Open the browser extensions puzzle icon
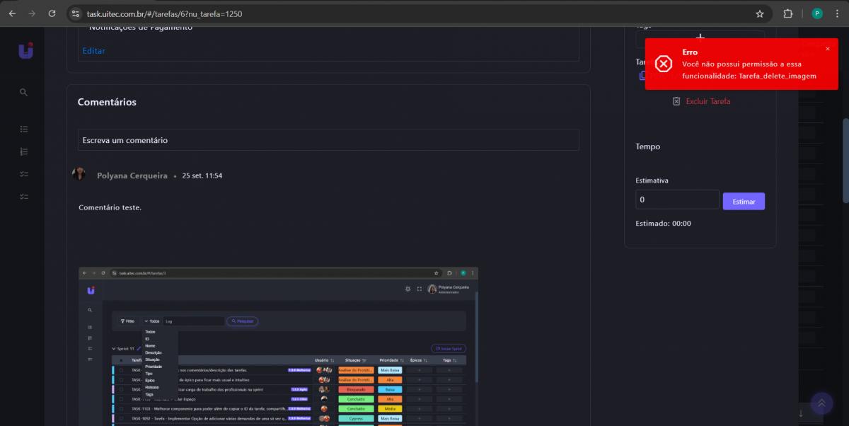Screen dimensions: 849x426 coord(788,13)
